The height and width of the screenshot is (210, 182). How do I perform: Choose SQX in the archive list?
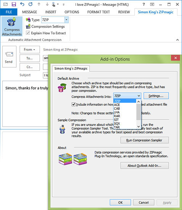coord(125,123)
